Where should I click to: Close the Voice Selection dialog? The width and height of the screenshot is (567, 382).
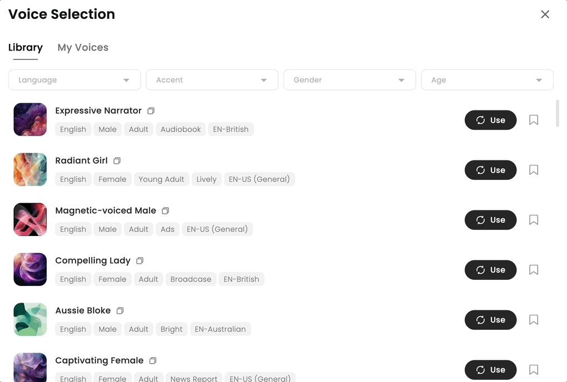(x=545, y=14)
